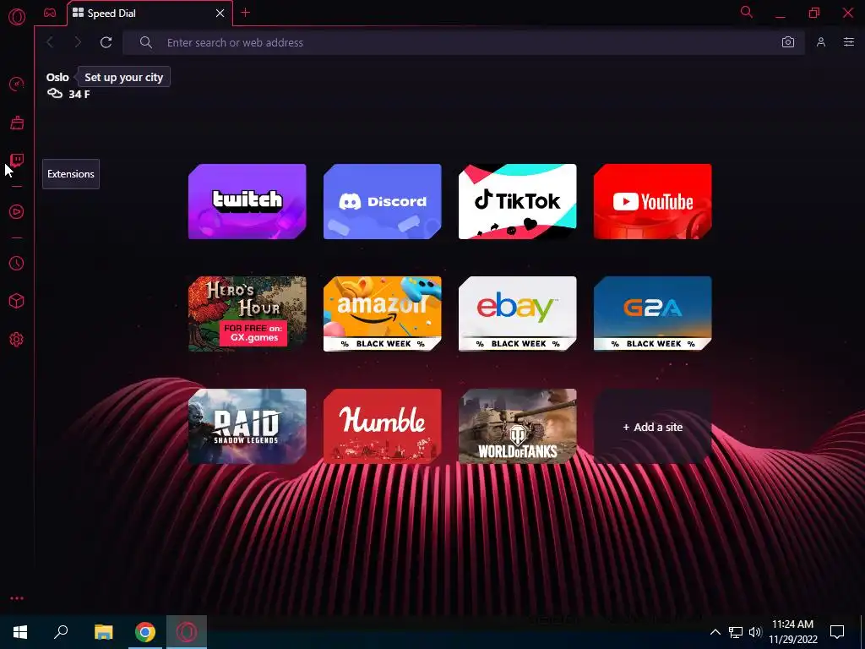Open the Discord speed dial tile
The height and width of the screenshot is (649, 865).
point(383,201)
